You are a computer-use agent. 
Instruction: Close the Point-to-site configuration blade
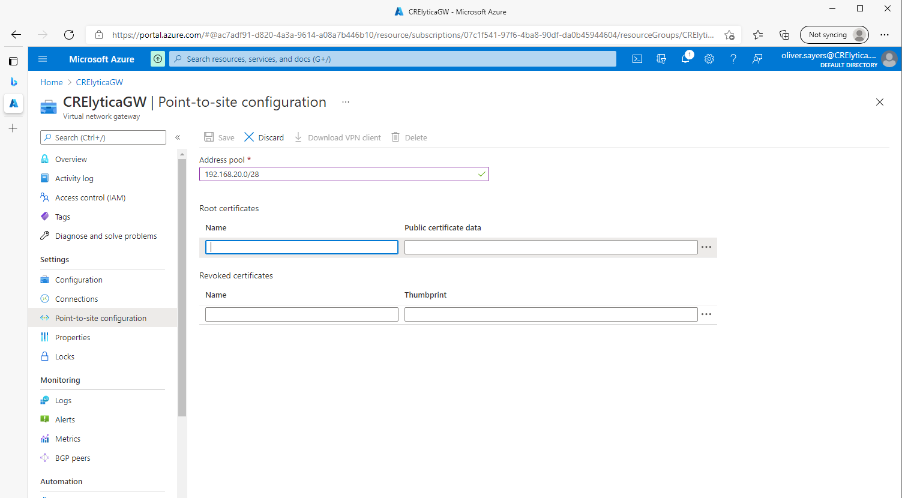(x=880, y=102)
